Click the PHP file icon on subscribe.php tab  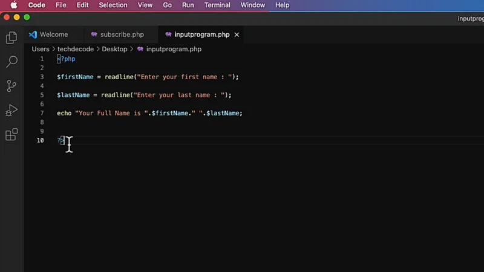click(x=94, y=35)
